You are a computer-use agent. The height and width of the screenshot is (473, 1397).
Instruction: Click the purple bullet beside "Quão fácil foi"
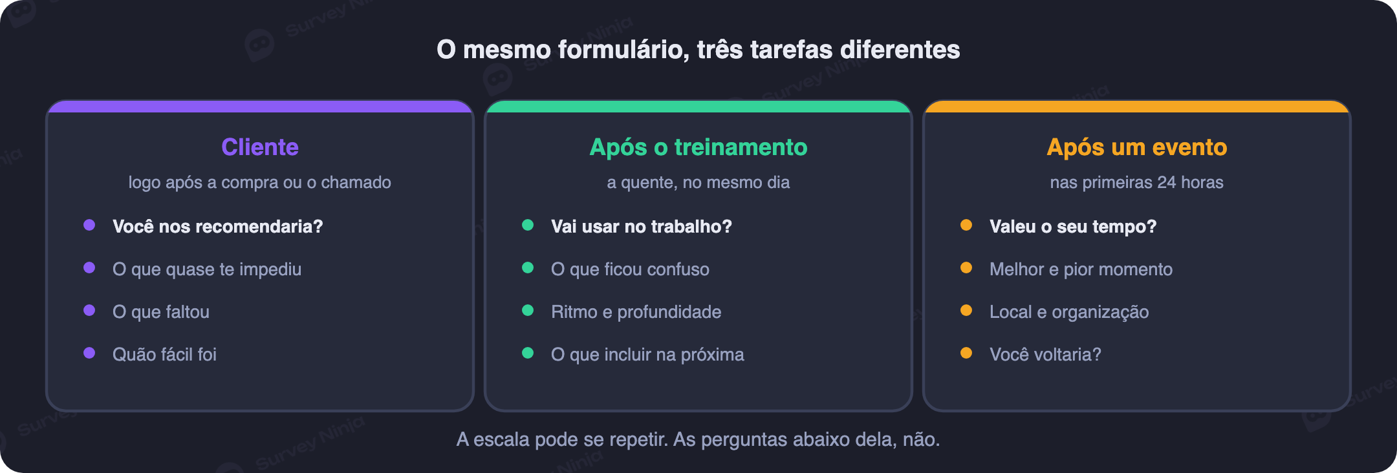89,353
